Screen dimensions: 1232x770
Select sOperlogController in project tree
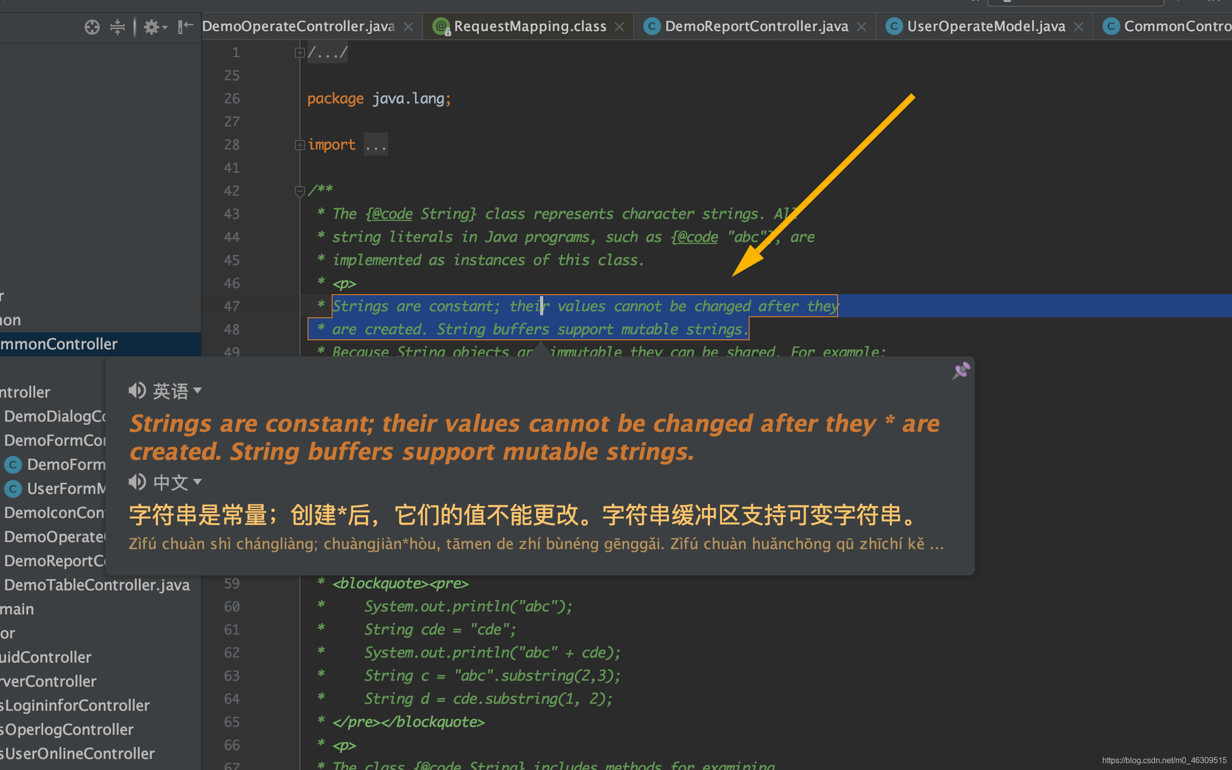click(67, 729)
